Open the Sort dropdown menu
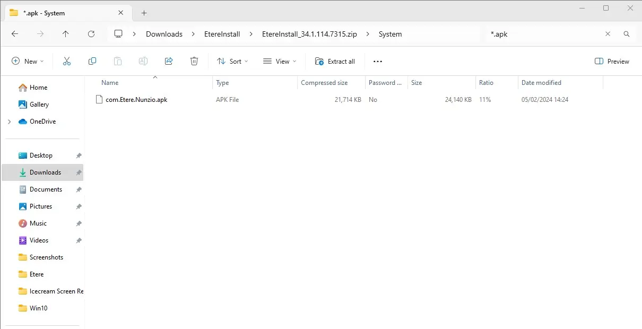This screenshot has width=642, height=329. [x=232, y=62]
